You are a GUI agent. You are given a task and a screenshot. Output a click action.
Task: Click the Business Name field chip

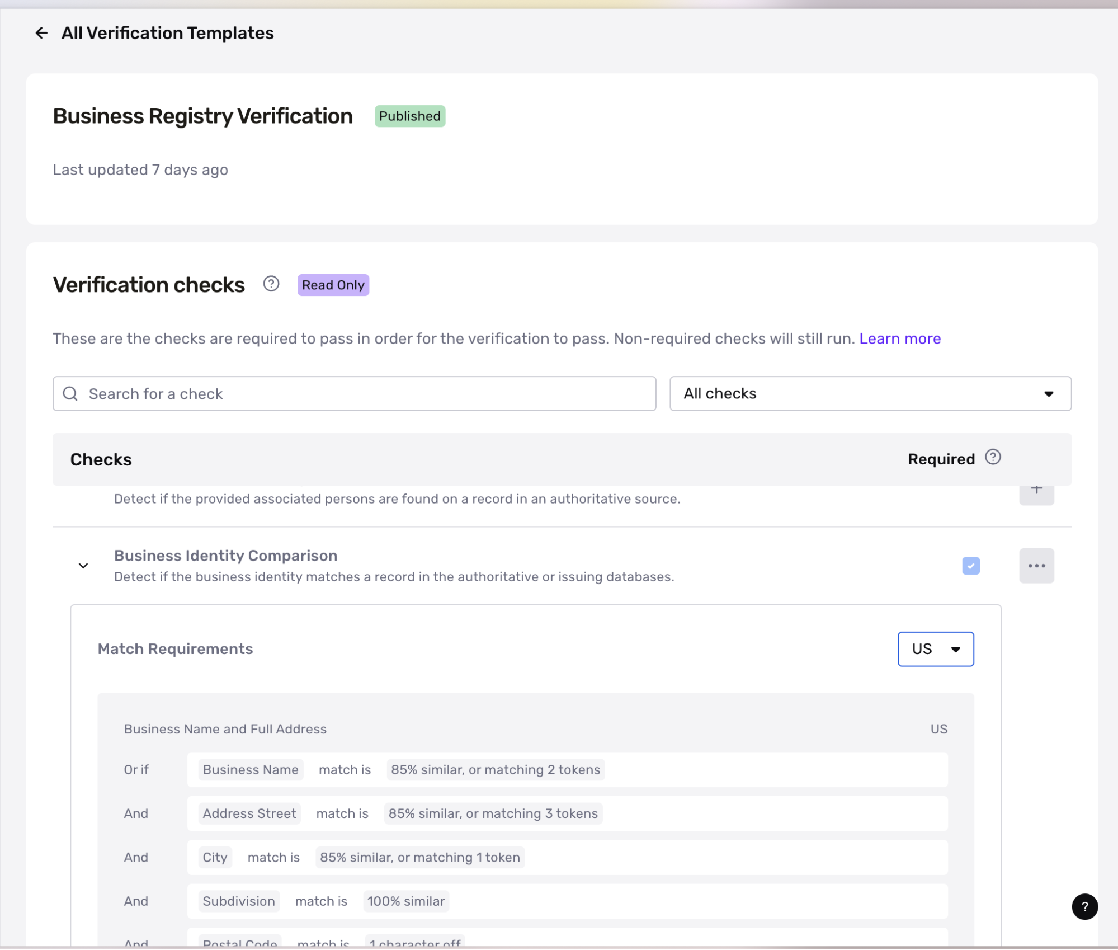[251, 770]
